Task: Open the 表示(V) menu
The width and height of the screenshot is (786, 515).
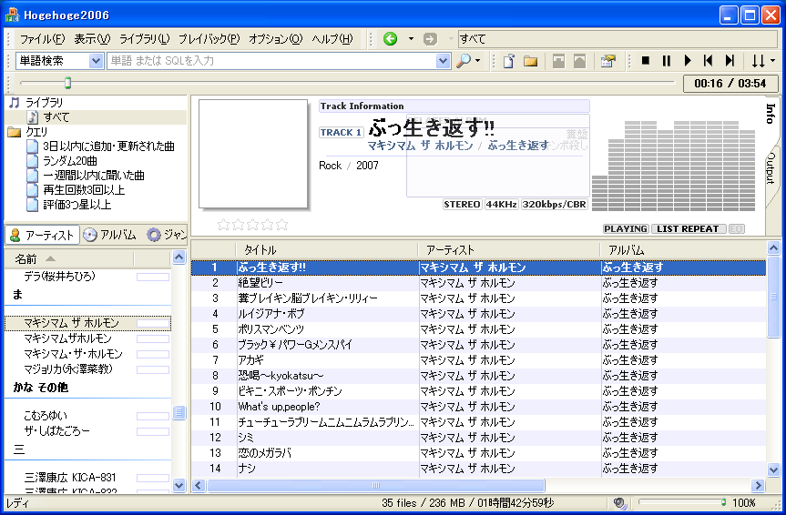Action: point(92,38)
